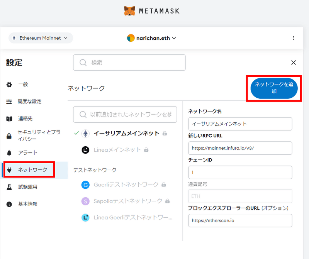
Task: Click the ブロックエクスプローラーのURL field
Action: click(240, 220)
